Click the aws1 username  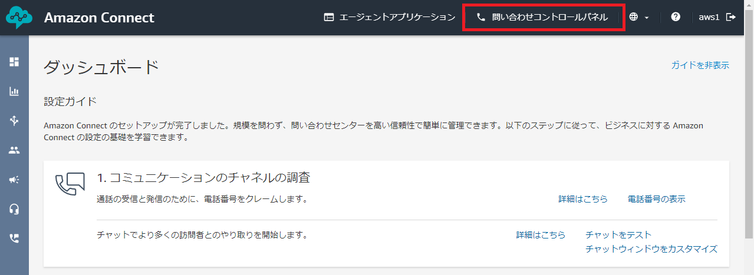pos(710,17)
